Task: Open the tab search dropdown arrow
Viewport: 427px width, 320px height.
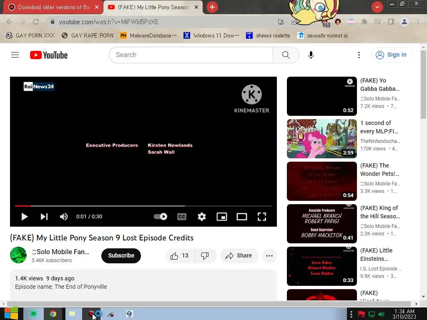Action: coord(377,7)
